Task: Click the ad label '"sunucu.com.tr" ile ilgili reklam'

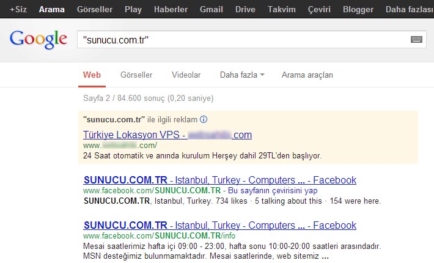Action: [x=141, y=119]
